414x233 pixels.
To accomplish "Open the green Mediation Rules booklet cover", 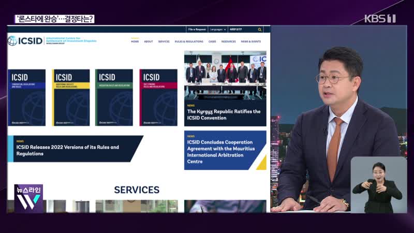I will click(114, 97).
